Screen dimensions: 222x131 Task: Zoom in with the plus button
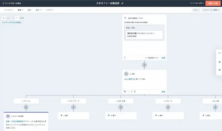pyautogui.click(x=13, y=18)
